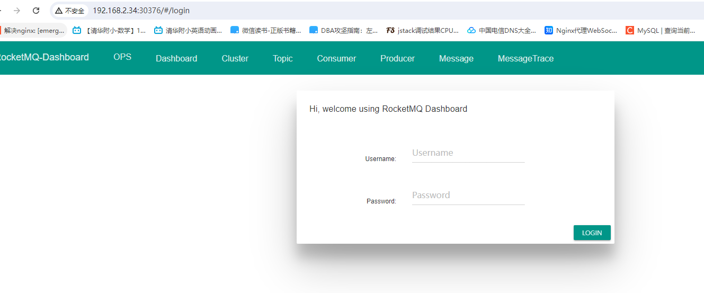The height and width of the screenshot is (293, 704).
Task: Click the Password: field label
Action: [381, 201]
